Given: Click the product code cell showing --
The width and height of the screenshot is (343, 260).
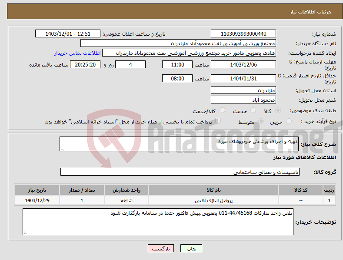Looking at the screenshot, I should pos(301,200).
